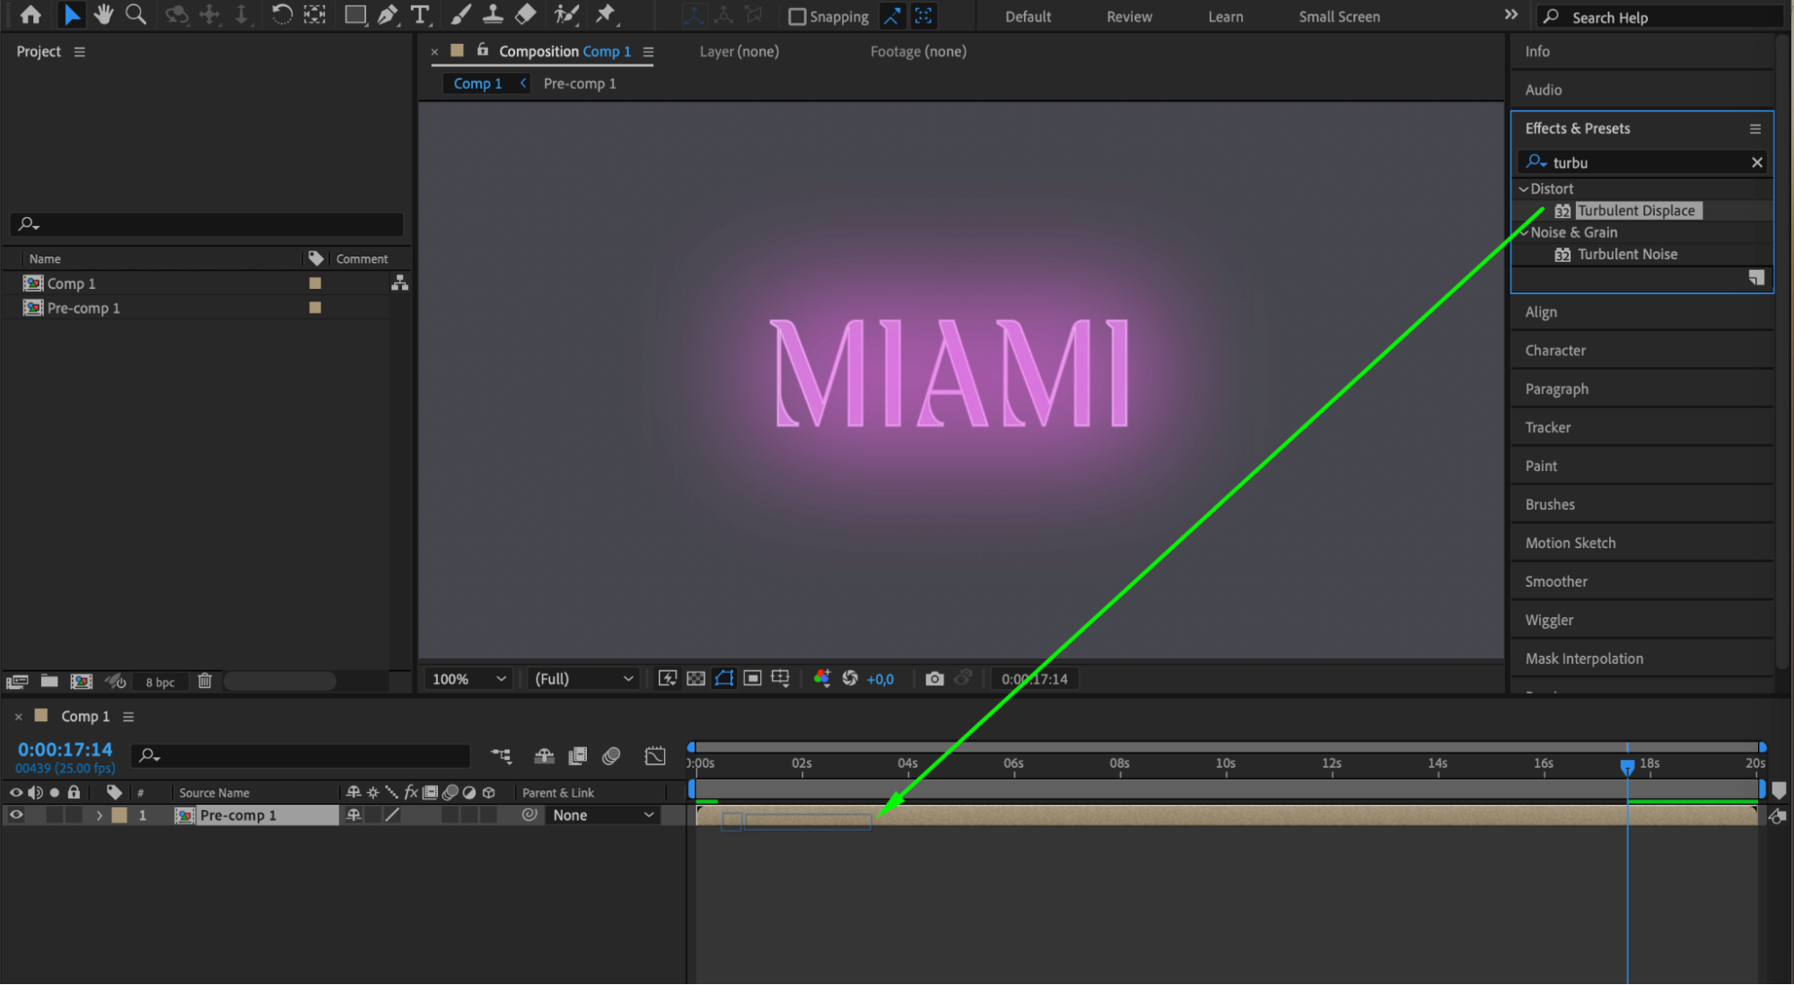Toggle the transparency grid icon
The image size is (1794, 985).
point(696,679)
